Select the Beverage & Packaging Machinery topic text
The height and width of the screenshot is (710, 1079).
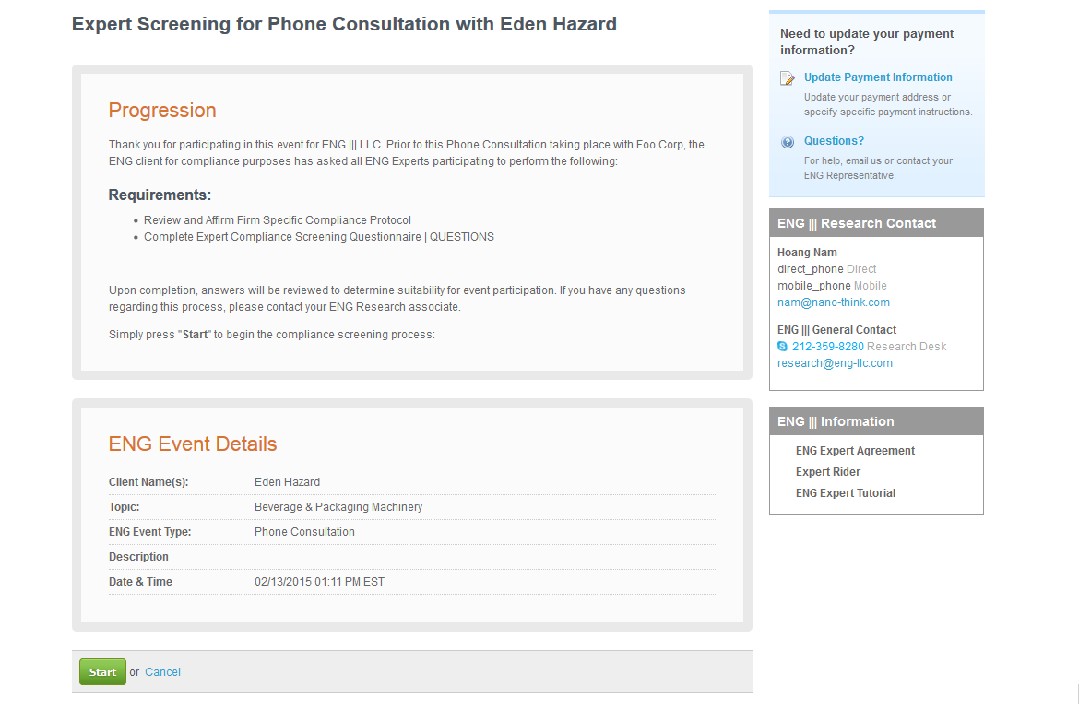[x=338, y=507]
